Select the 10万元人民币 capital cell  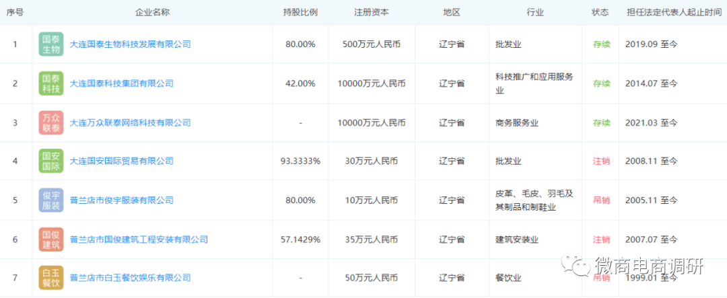372,200
